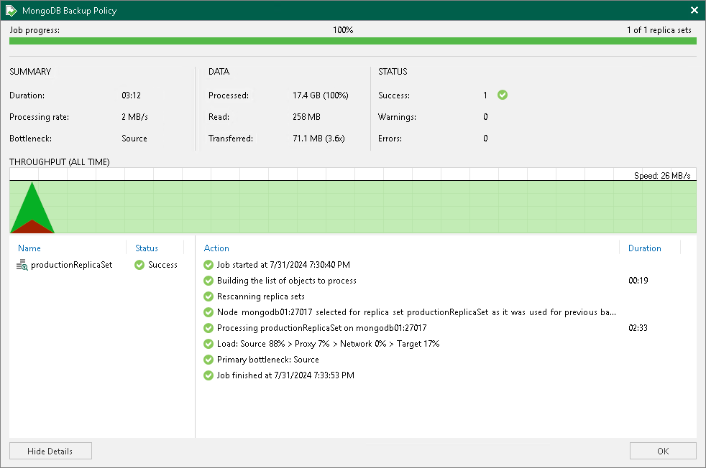
Task: Click the green job progress bar
Action: coord(352,42)
